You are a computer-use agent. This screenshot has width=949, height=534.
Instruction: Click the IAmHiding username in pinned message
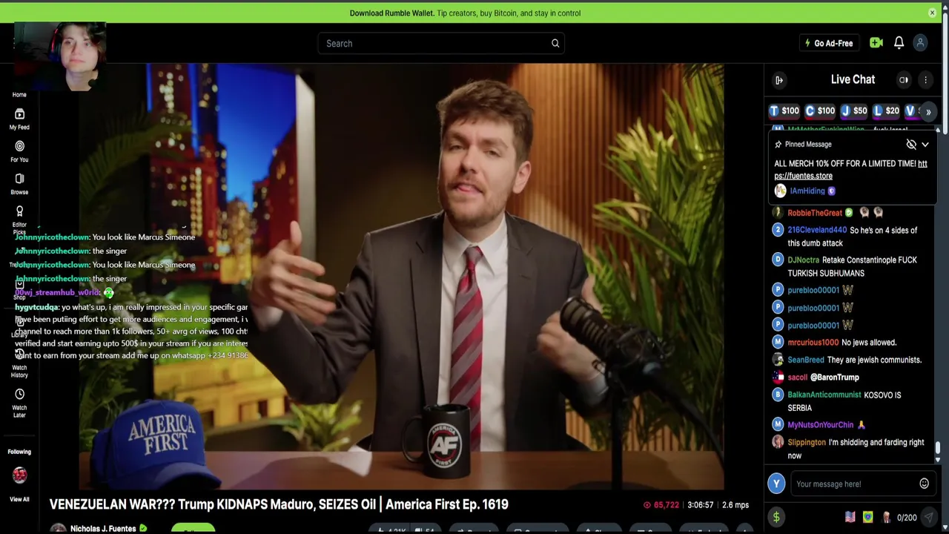(x=807, y=191)
